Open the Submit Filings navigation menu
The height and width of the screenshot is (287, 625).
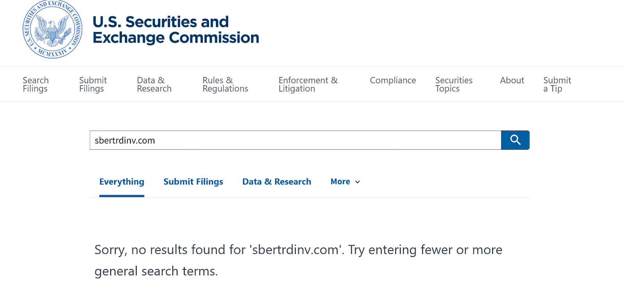click(93, 84)
